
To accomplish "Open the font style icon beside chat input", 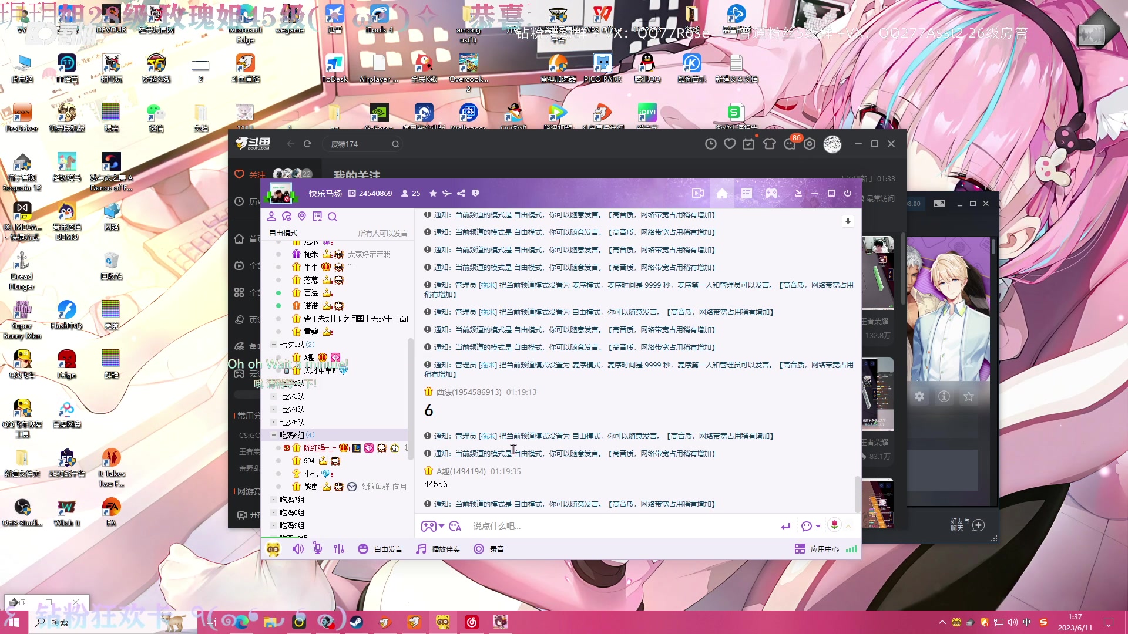I will [455, 526].
